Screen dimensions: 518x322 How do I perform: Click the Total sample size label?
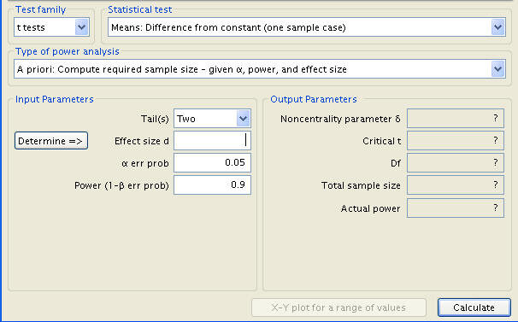tap(361, 185)
